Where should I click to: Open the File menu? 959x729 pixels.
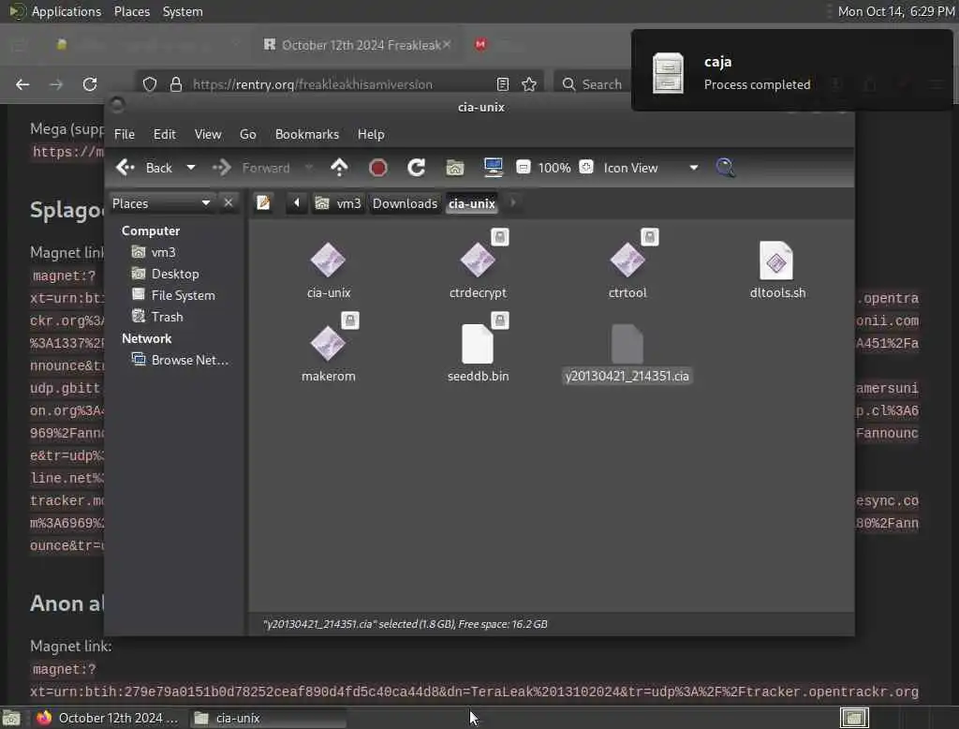click(125, 134)
